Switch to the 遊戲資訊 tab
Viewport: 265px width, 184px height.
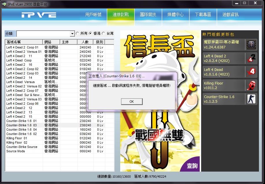[230, 15]
